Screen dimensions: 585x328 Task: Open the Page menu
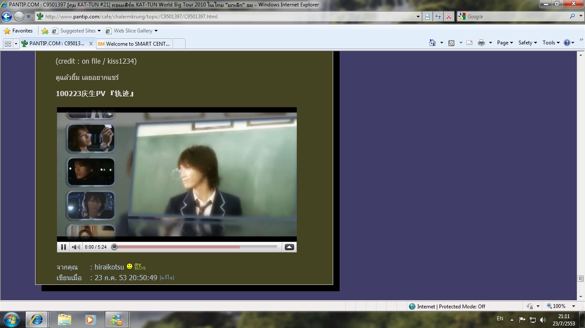505,43
